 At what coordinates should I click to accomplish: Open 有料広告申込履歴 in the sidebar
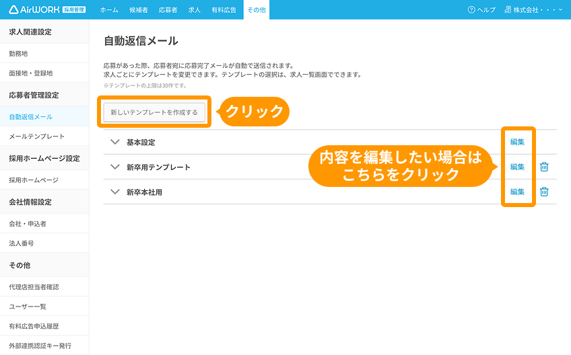pyautogui.click(x=44, y=326)
